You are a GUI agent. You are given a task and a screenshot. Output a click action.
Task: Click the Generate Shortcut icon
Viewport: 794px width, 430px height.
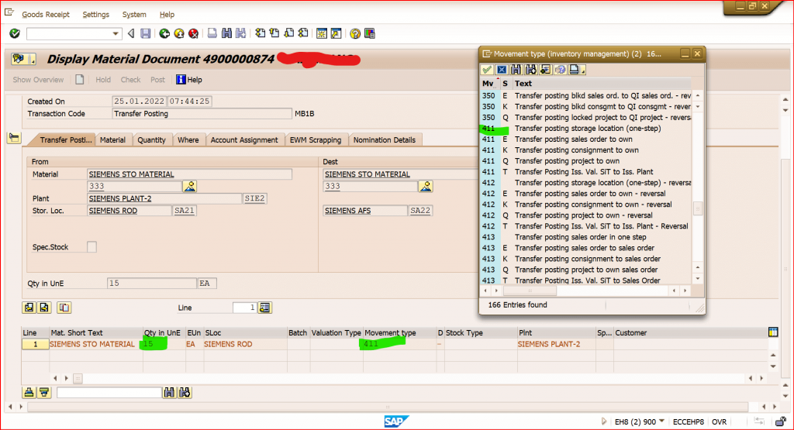(x=337, y=33)
